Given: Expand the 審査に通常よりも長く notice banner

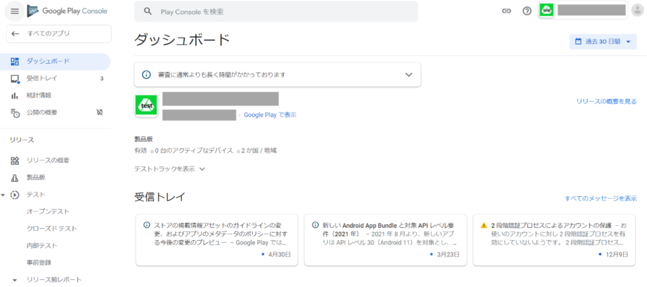Looking at the screenshot, I should (408, 74).
